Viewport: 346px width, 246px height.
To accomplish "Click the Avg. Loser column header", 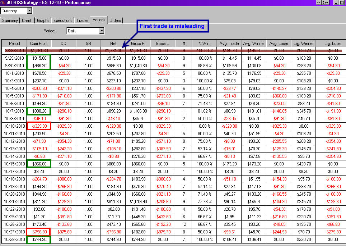I will coord(279,43).
